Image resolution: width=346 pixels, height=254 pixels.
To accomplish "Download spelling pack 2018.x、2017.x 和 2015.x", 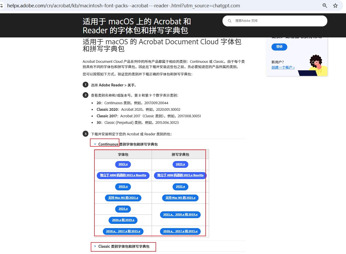I will 180,231.
